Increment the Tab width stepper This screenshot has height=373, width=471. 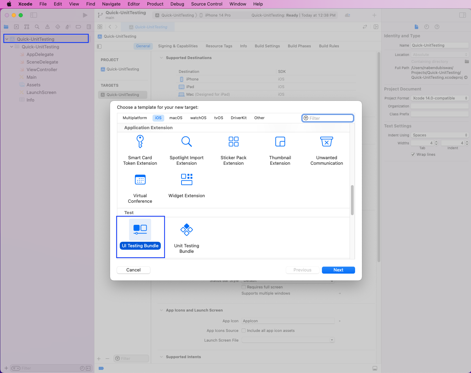coord(436,142)
